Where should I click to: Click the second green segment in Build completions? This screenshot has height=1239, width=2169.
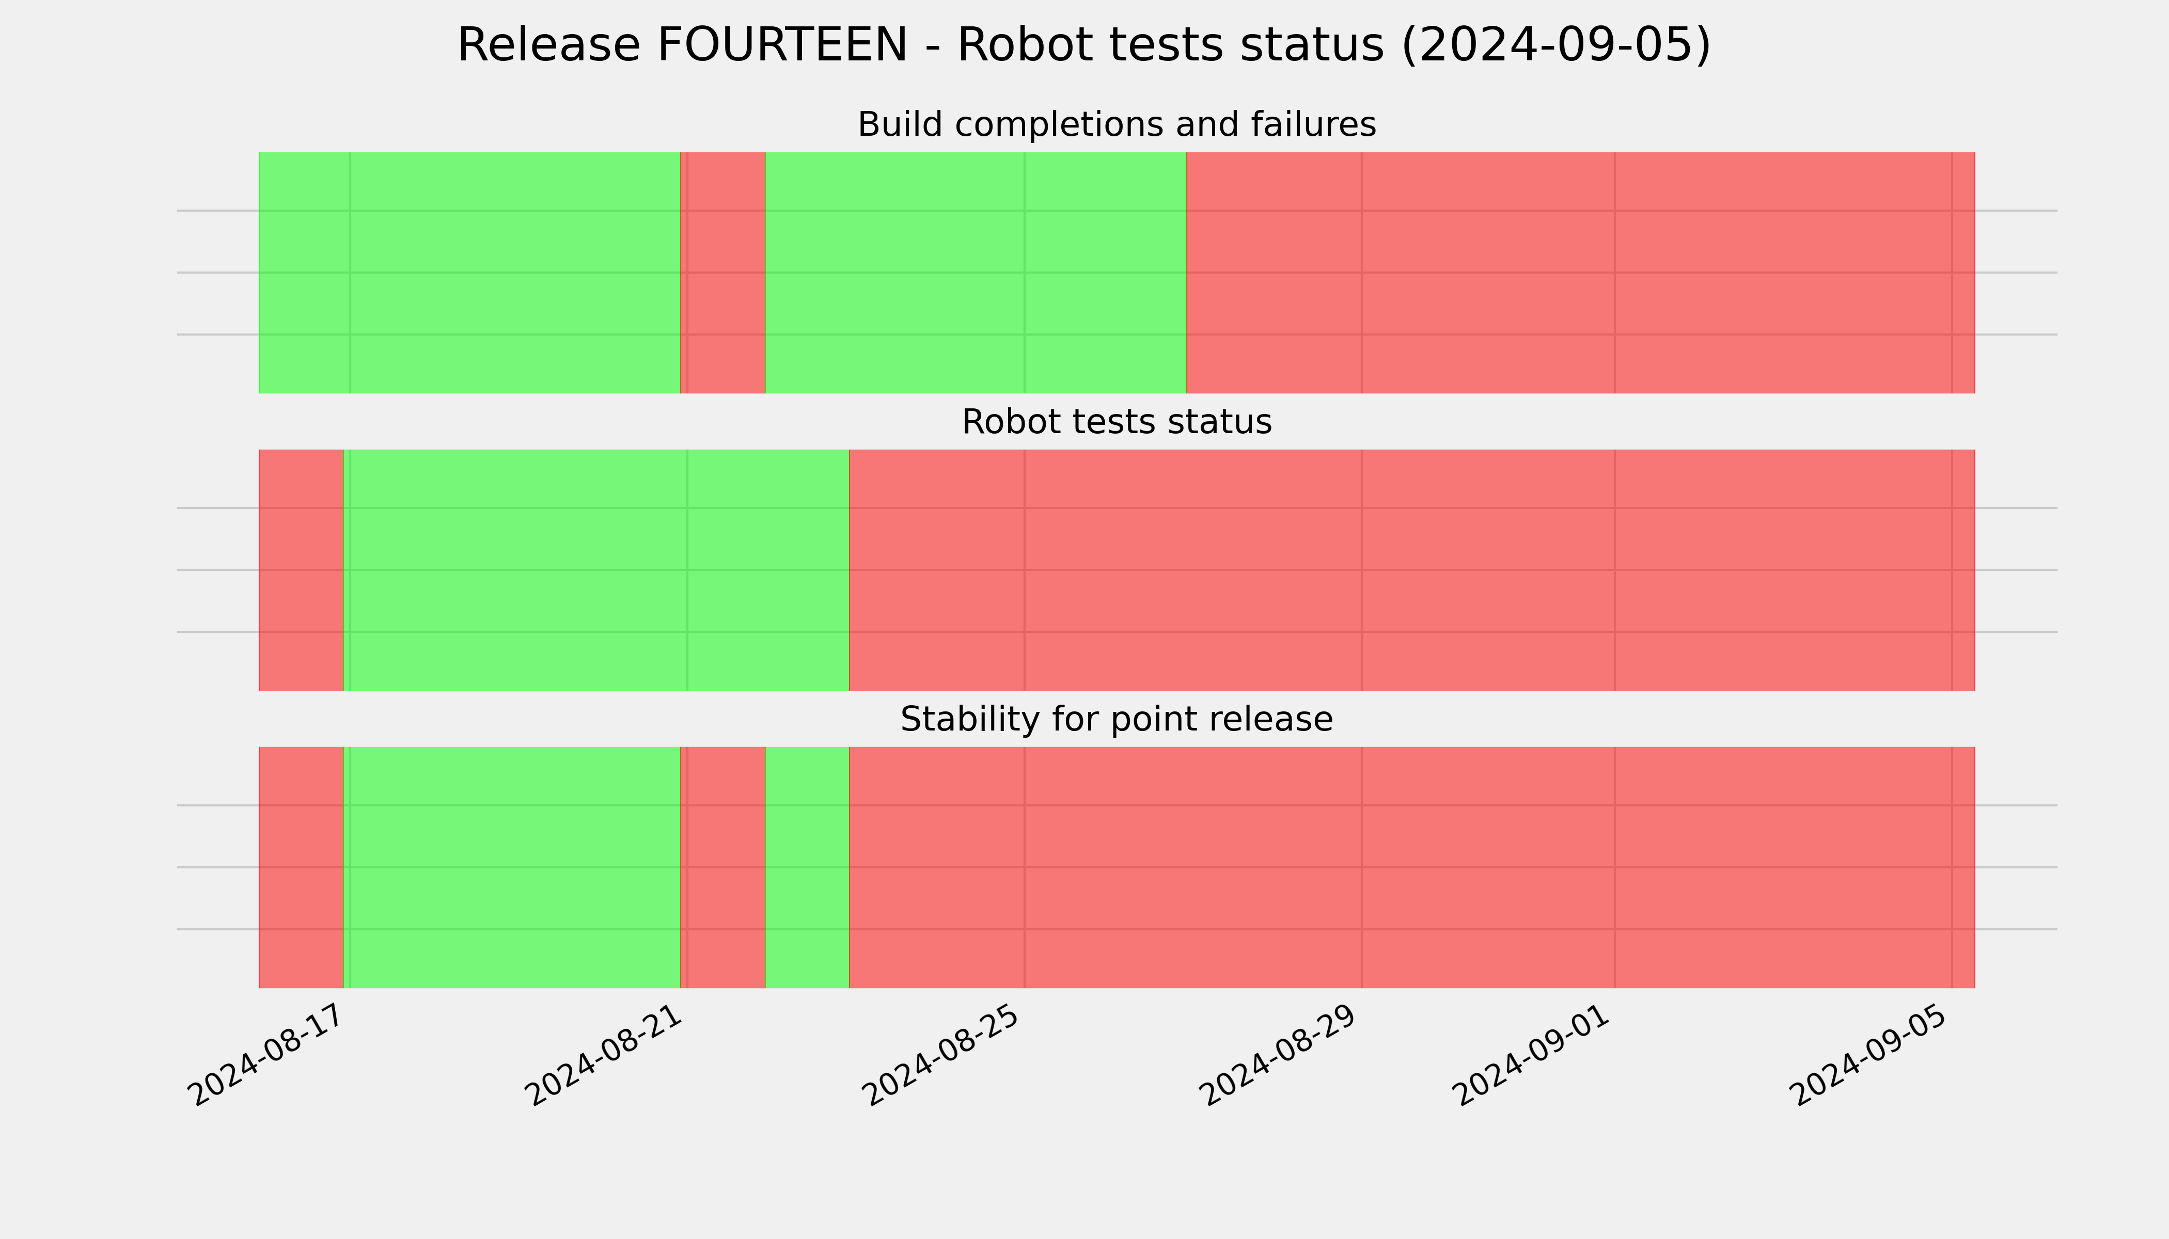[976, 272]
